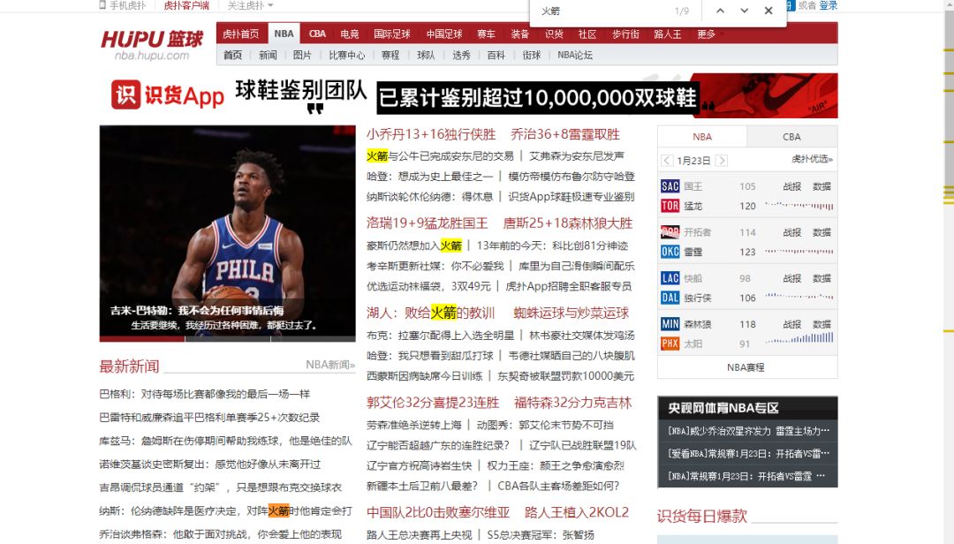Open 战报 for 快船 vs 独行侠 game
This screenshot has width=954, height=544.
(791, 278)
